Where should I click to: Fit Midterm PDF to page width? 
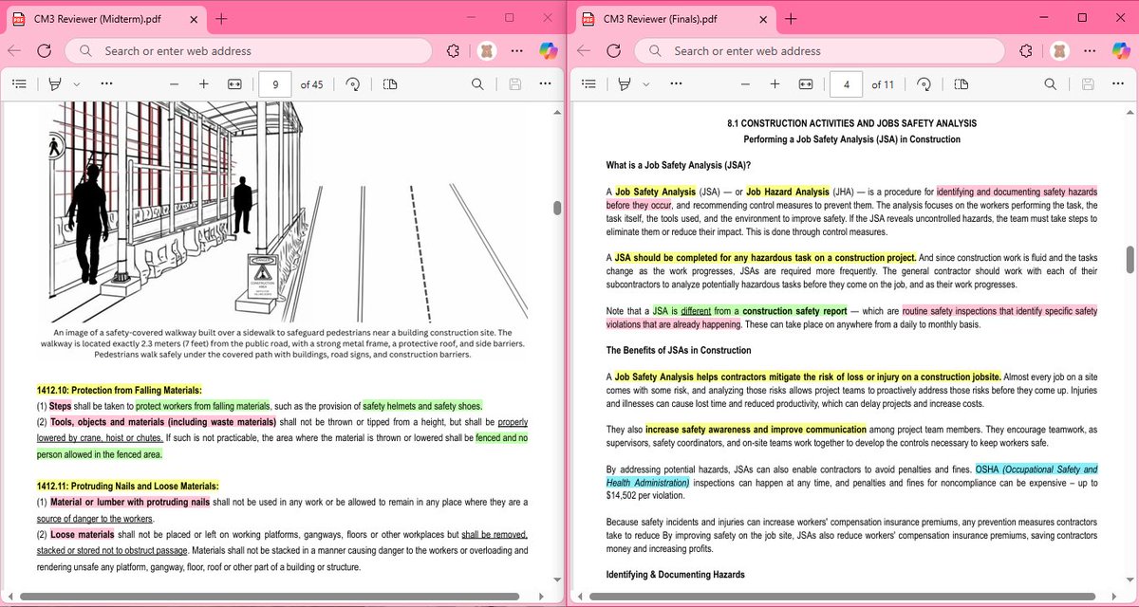click(234, 84)
